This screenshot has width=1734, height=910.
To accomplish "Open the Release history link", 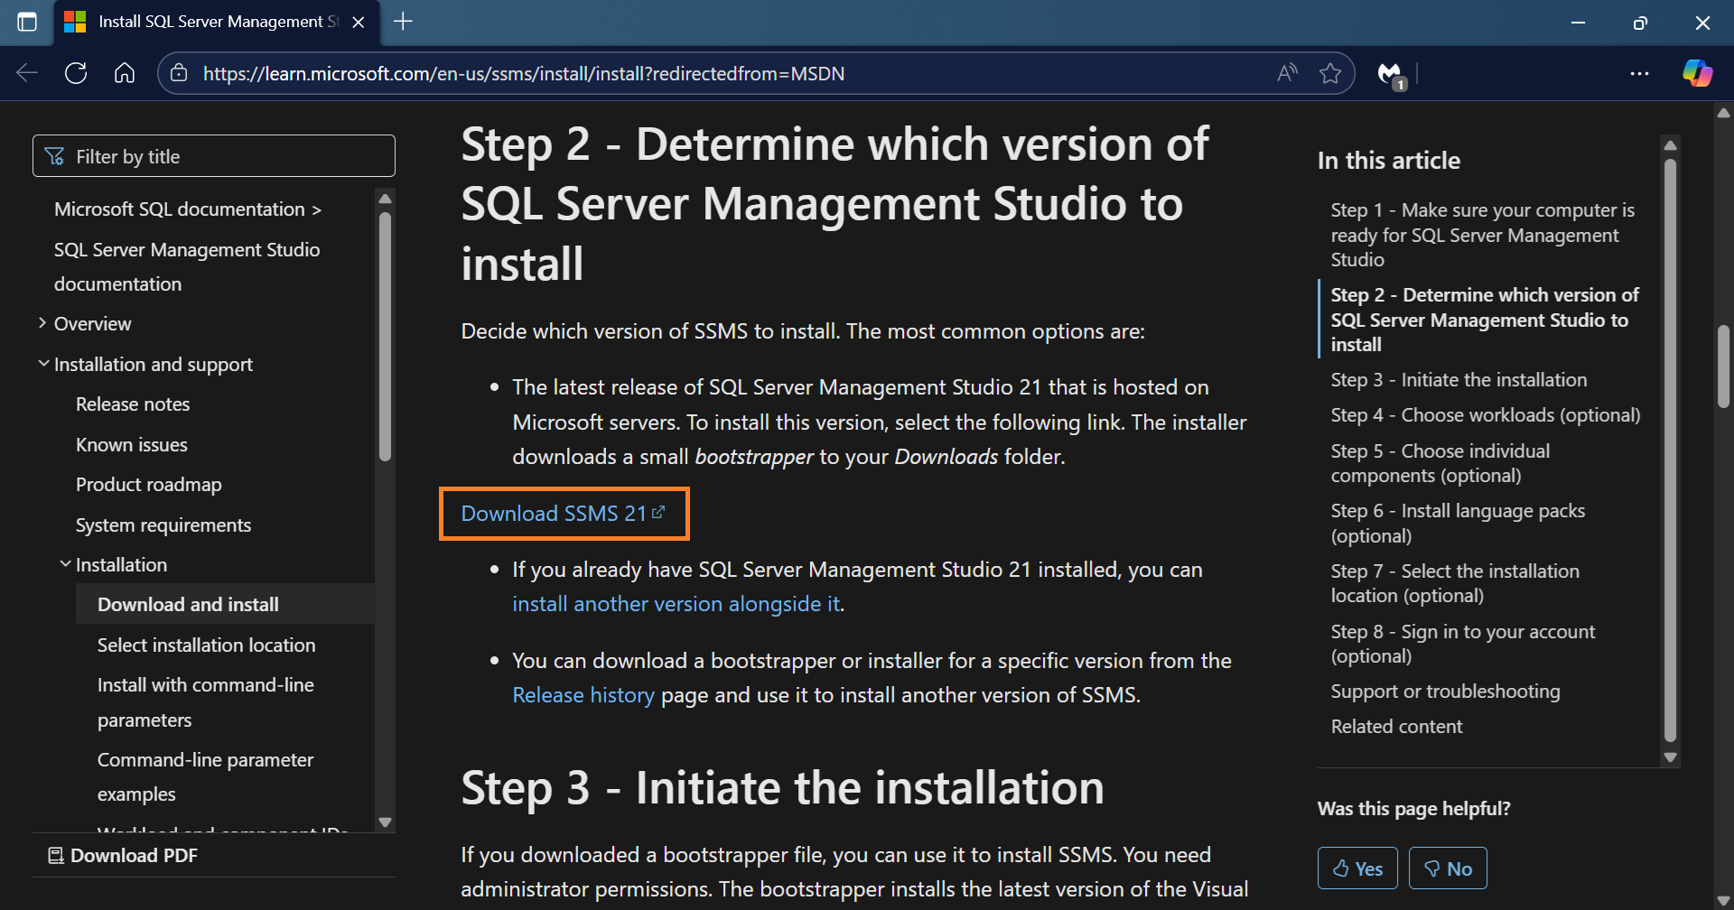I will click(583, 694).
